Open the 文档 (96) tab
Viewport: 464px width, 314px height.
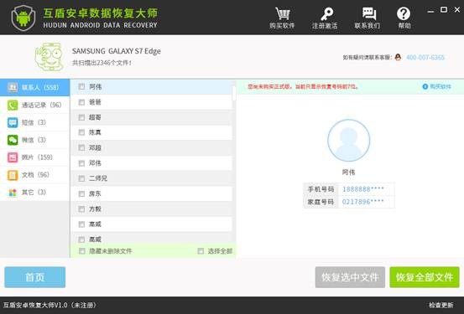click(x=34, y=175)
